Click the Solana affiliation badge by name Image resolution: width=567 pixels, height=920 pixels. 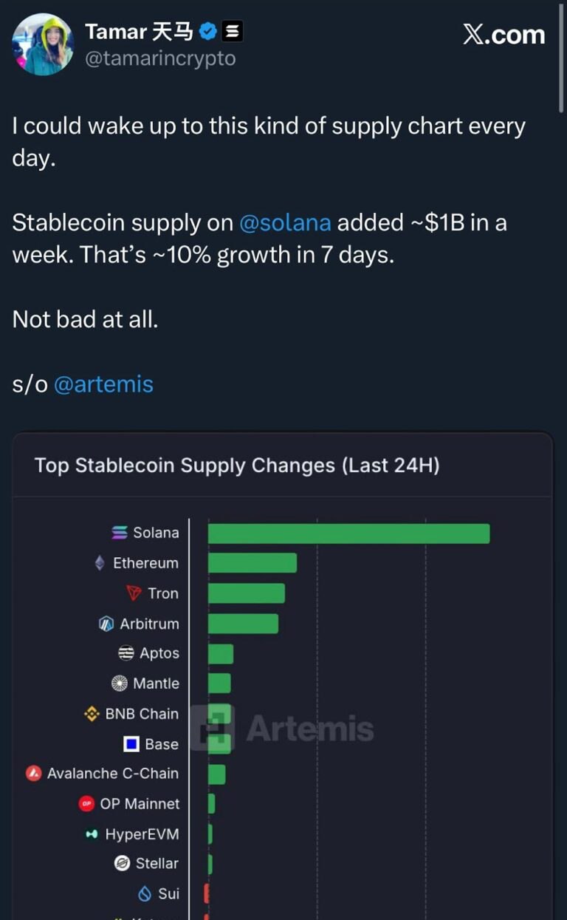pyautogui.click(x=233, y=32)
